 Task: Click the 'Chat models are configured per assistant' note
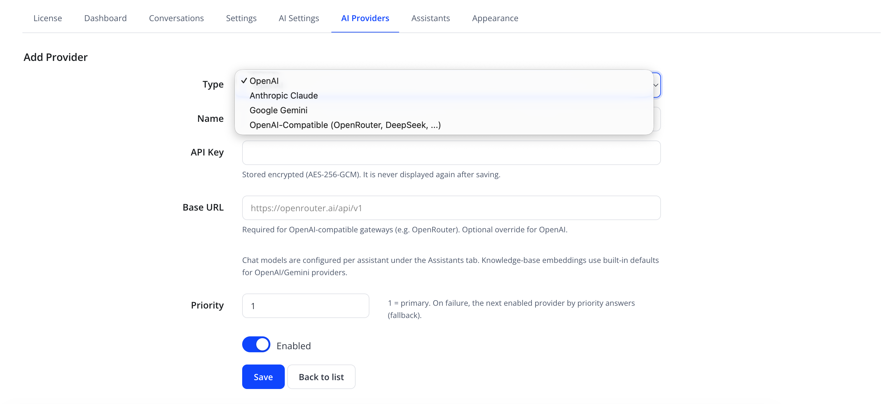pos(450,266)
